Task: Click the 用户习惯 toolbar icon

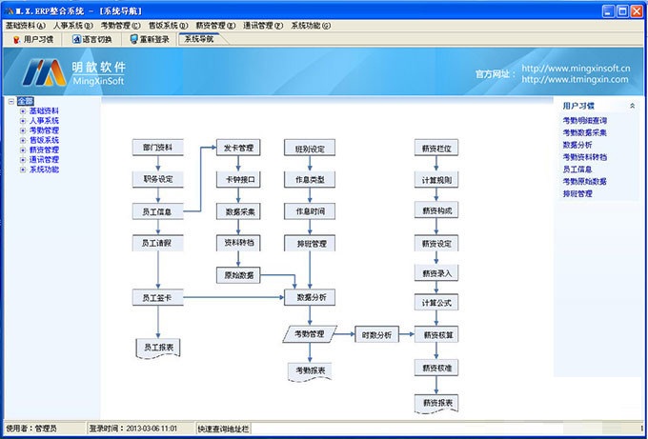Action: click(x=16, y=40)
